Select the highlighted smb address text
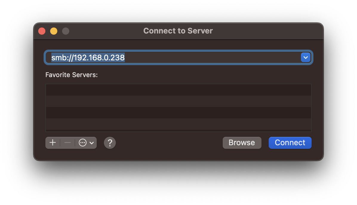This screenshot has width=357, height=205. point(88,57)
